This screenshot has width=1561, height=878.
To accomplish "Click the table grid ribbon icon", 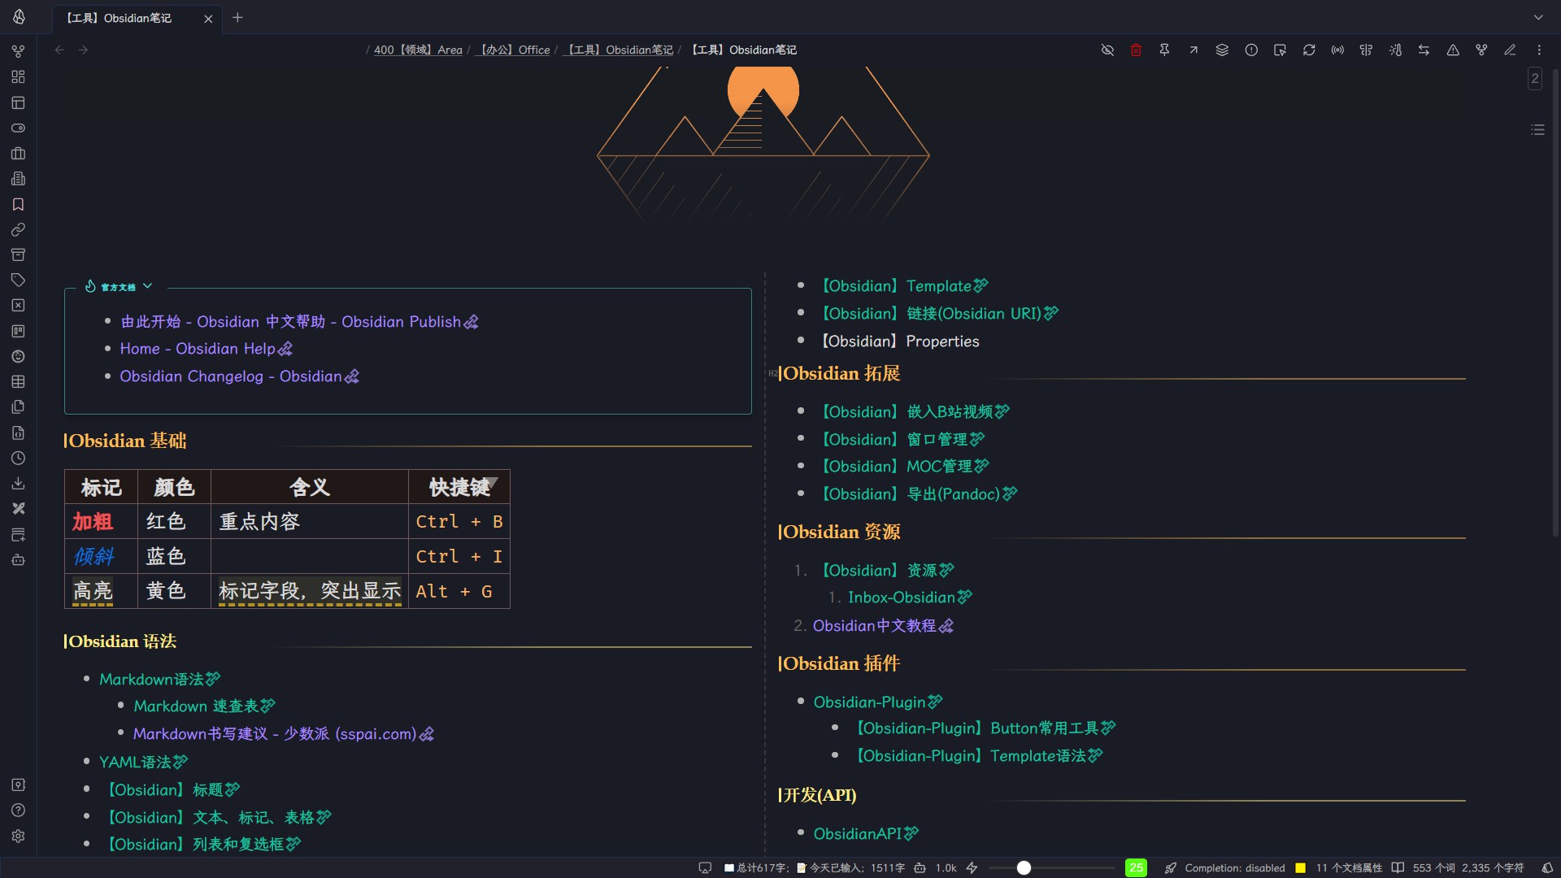I will coord(18,381).
